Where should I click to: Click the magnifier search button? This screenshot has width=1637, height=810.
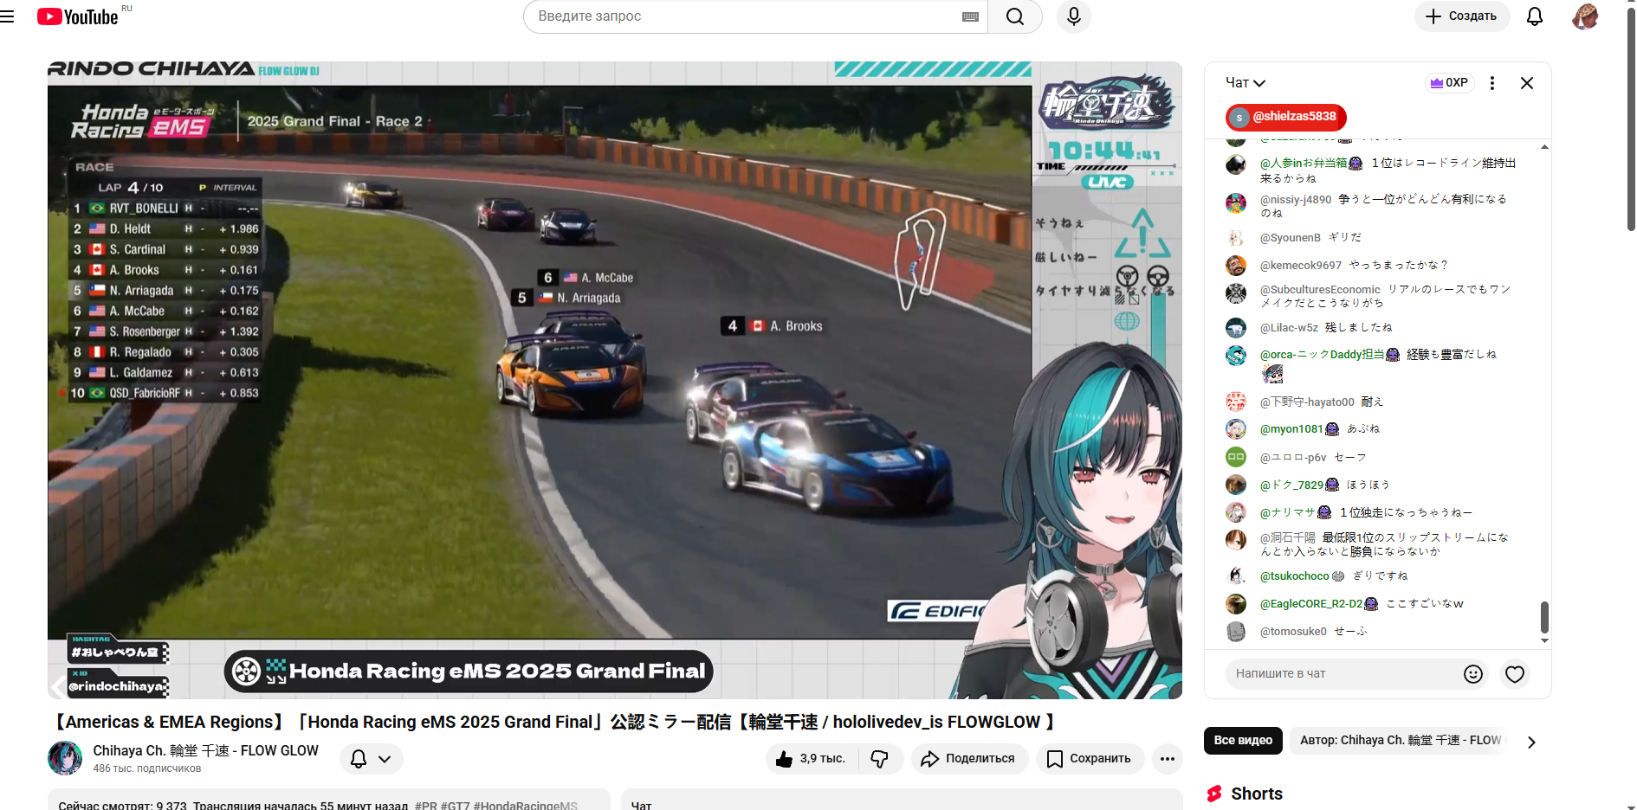(1015, 16)
